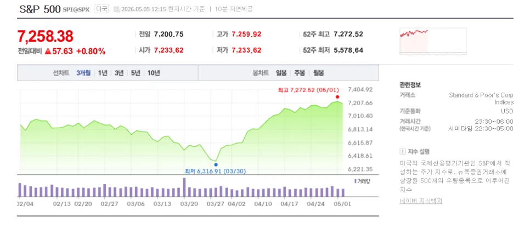
Task: Click the mini intraday chart thumbnail
Action: (433, 41)
